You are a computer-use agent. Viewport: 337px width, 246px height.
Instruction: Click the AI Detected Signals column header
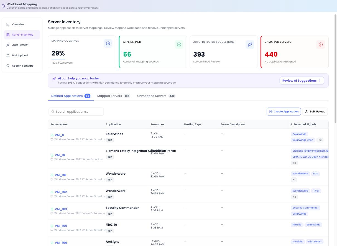[x=303, y=124]
